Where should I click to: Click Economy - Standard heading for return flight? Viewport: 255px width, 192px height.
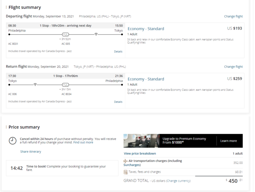146,79
